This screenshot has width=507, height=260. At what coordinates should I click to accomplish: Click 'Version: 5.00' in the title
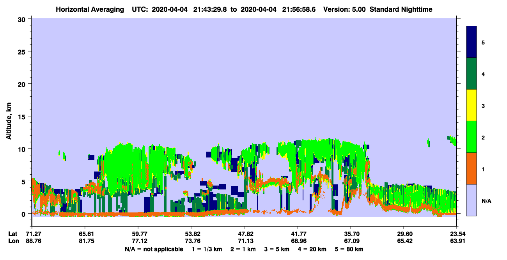pyautogui.click(x=344, y=9)
